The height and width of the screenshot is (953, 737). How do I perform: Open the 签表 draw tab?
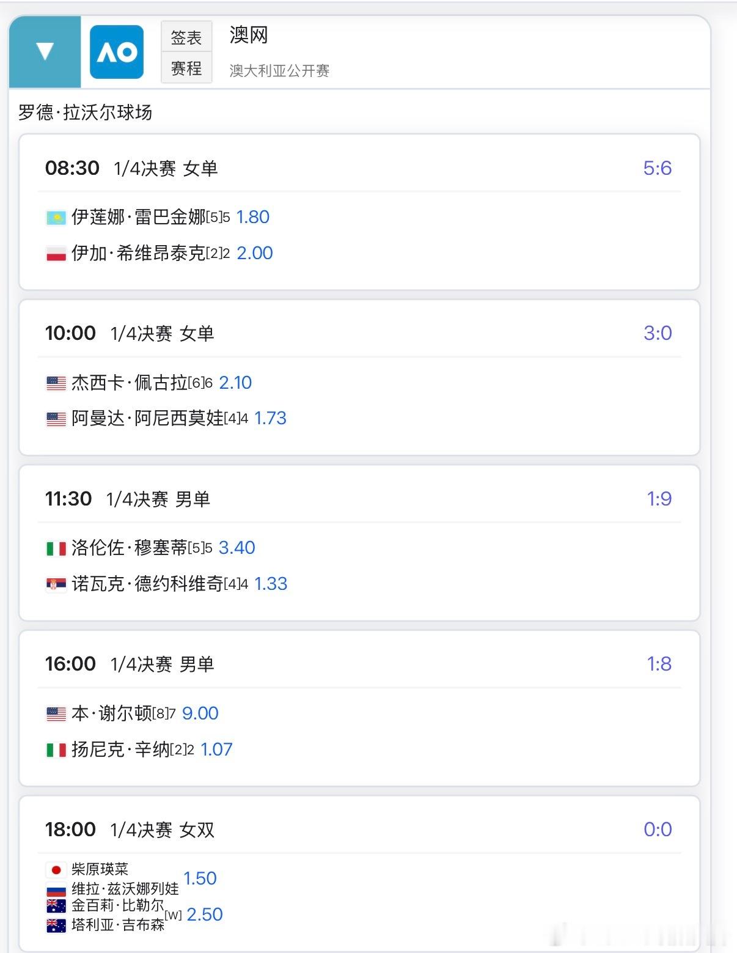(x=186, y=37)
